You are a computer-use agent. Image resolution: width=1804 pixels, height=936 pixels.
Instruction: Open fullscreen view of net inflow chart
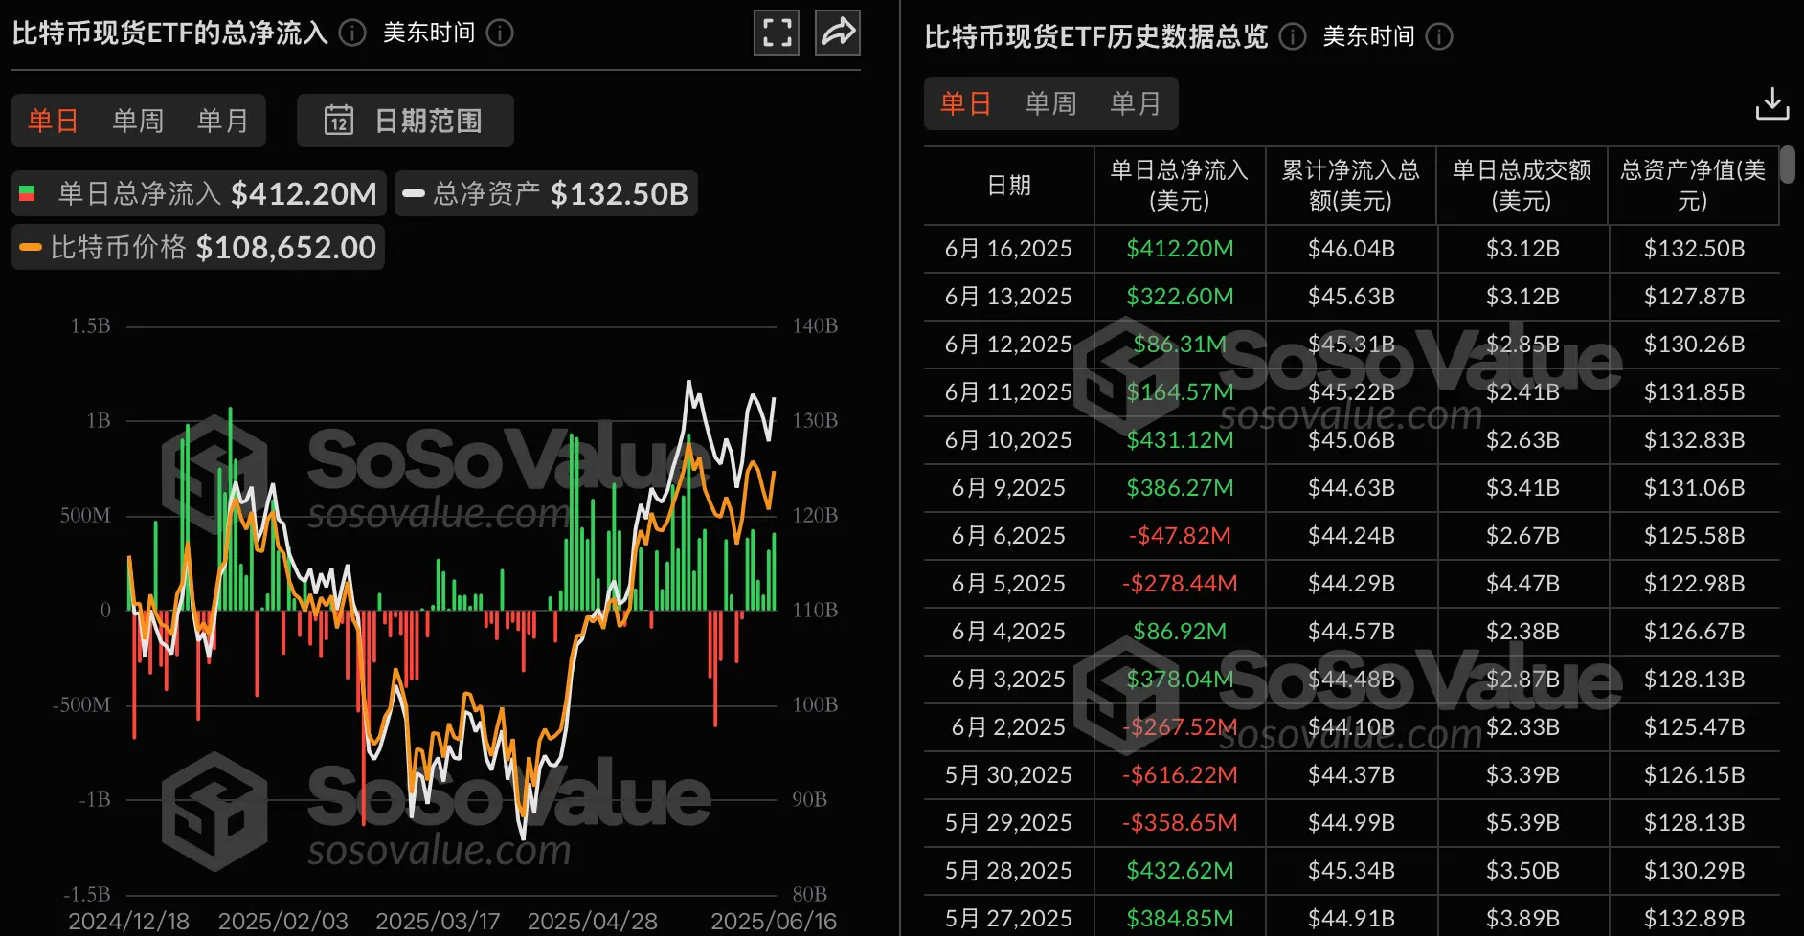pos(777,33)
